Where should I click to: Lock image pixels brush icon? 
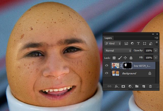(x=120, y=58)
